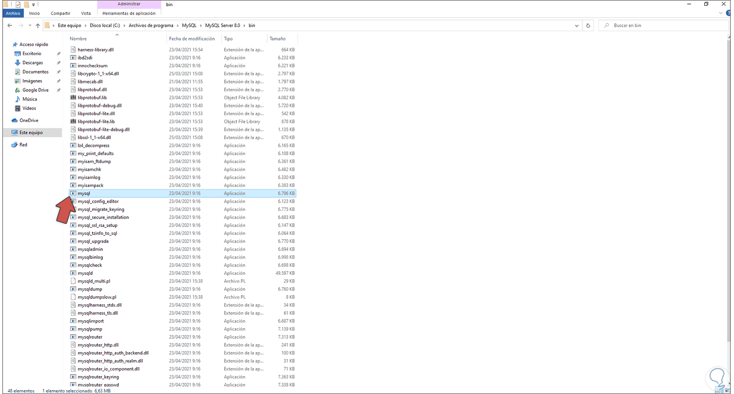
Task: Open the Customize Quick Access Toolbar dropdown
Action: coord(33,4)
